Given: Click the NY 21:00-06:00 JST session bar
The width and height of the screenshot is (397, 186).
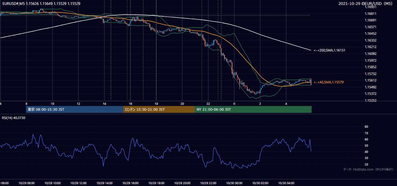Looking at the screenshot, I should pos(253,109).
